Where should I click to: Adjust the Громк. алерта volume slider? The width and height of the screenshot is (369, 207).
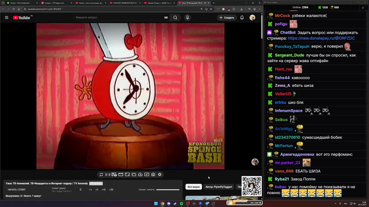tap(168, 190)
